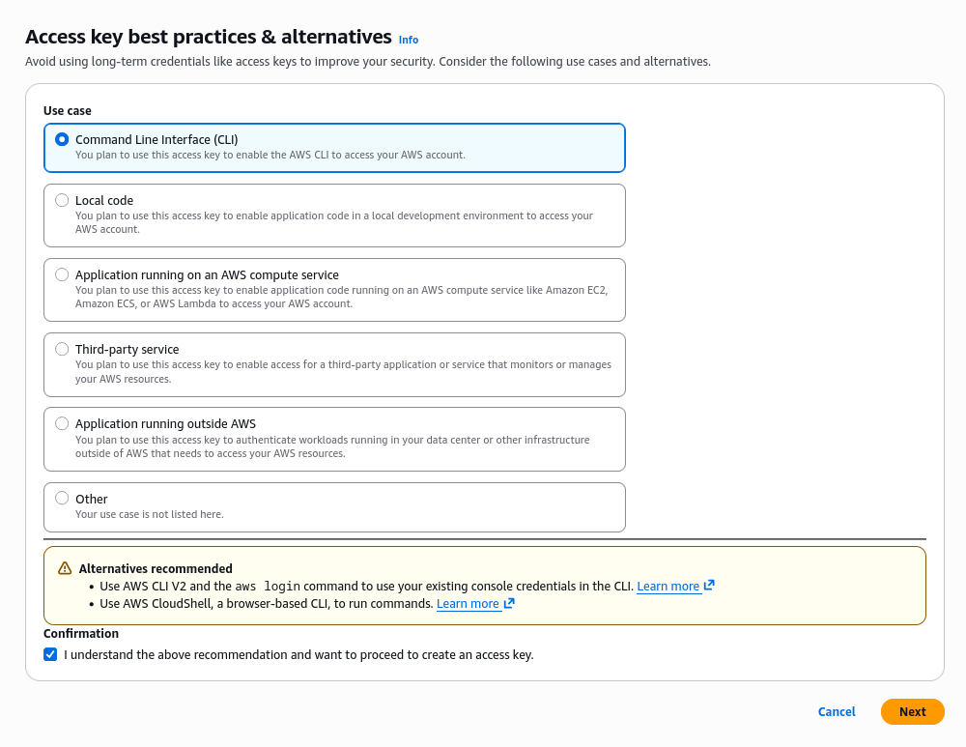Open Learn more link for AWS CLI V2
The height and width of the screenshot is (747, 966).
[x=668, y=587]
